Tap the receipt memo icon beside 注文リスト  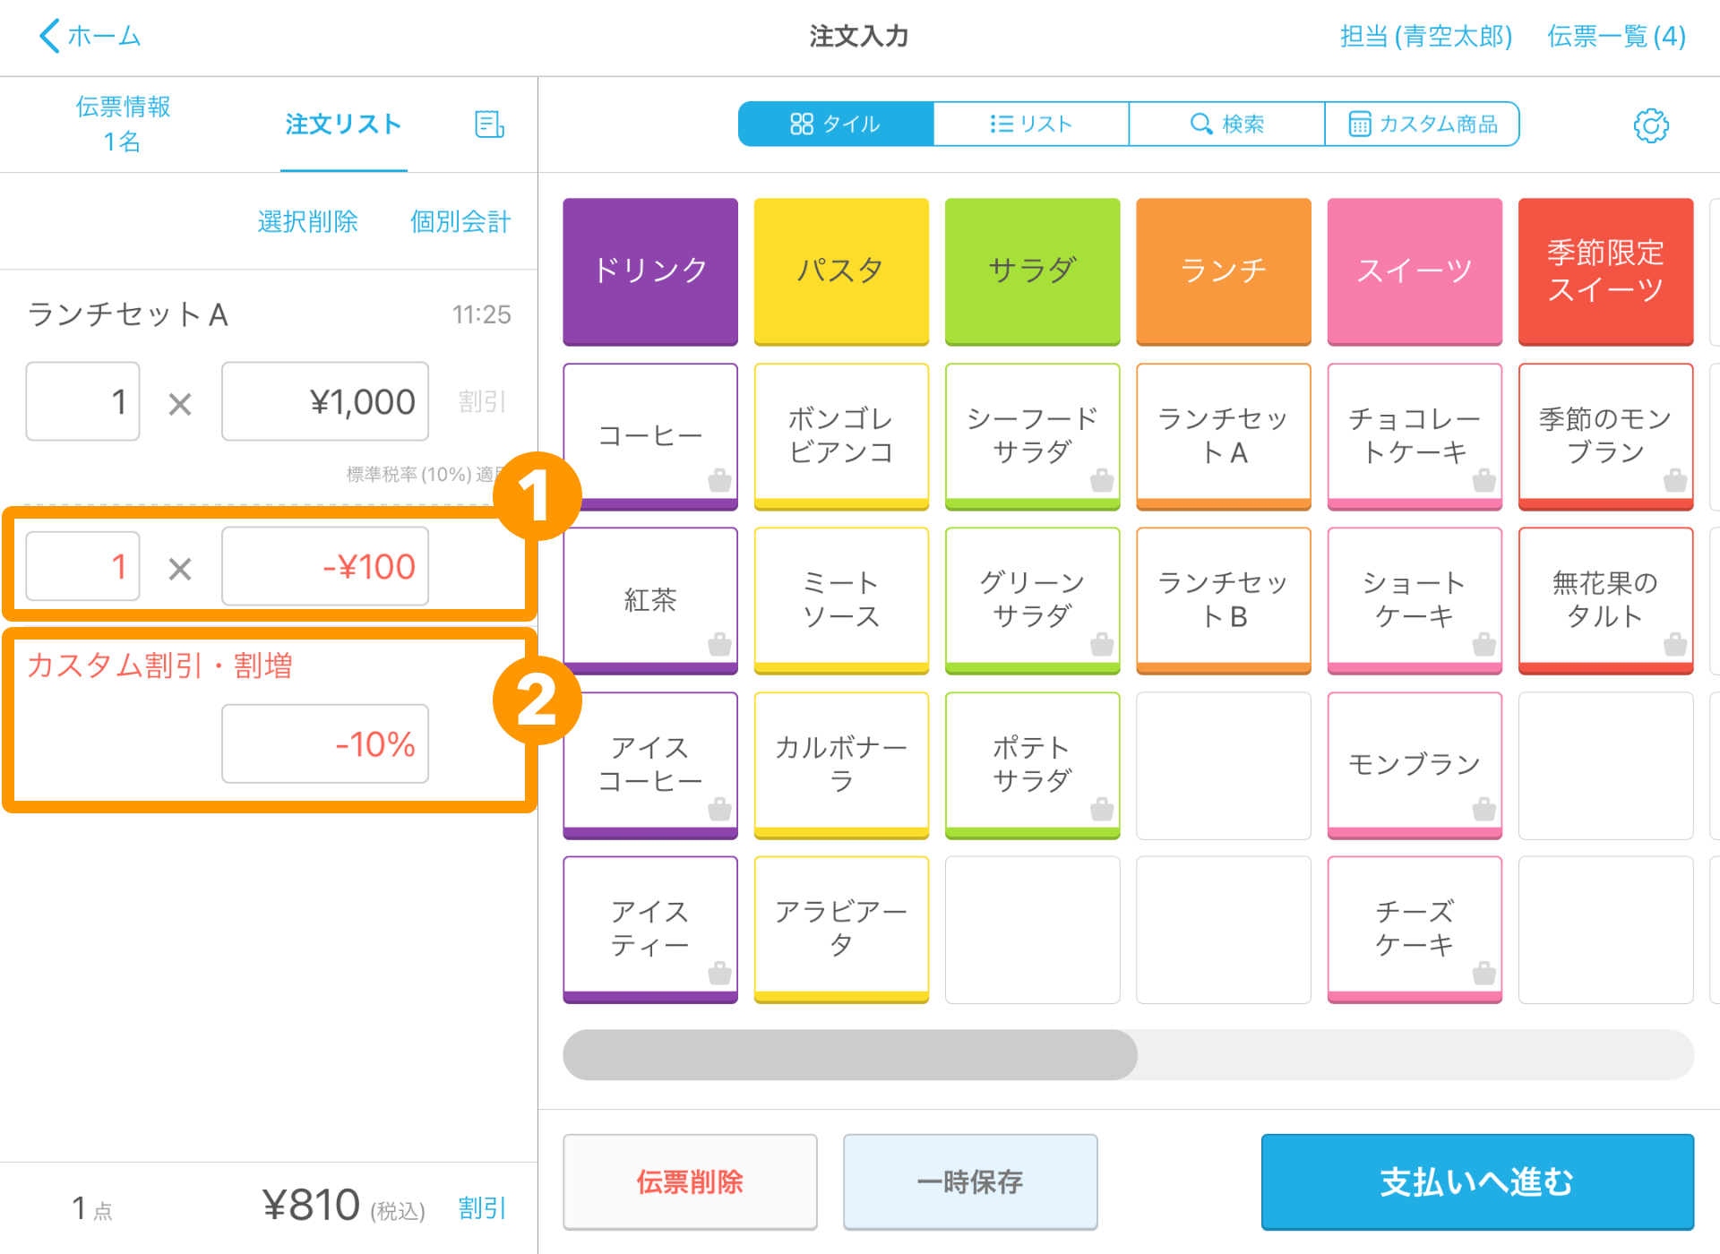[489, 125]
